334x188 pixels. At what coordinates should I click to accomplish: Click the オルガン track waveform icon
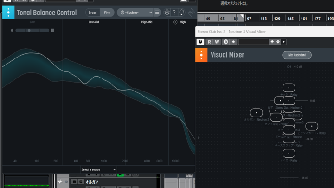pos(60,182)
